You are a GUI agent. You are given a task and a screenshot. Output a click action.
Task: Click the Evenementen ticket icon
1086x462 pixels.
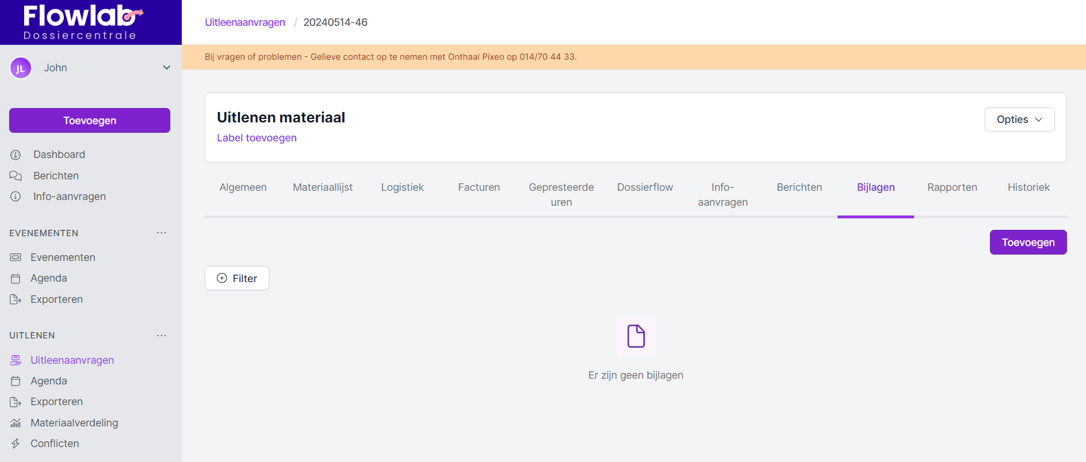tap(16, 257)
